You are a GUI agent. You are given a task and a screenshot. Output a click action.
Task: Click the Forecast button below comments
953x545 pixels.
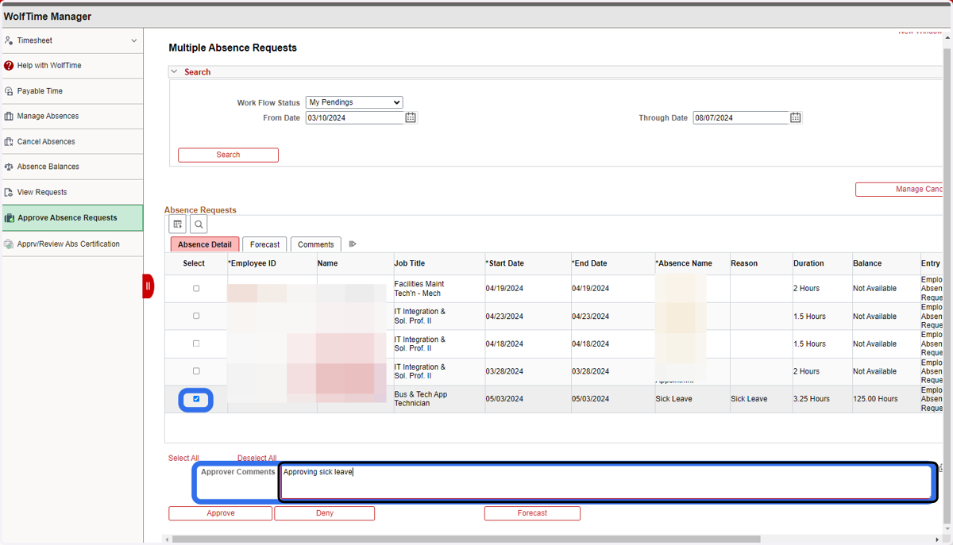(532, 513)
